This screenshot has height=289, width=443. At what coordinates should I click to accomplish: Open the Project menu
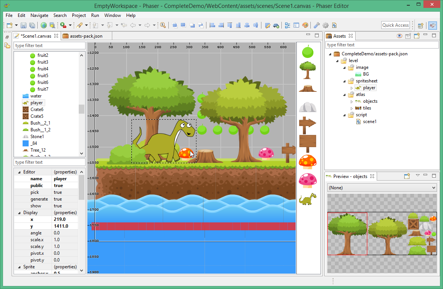79,15
